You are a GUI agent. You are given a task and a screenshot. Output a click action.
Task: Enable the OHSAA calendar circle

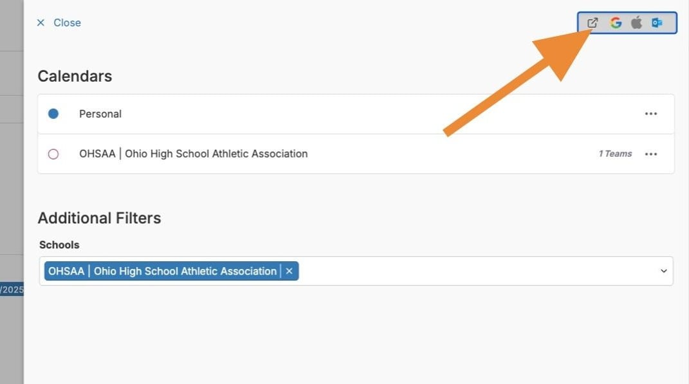click(x=53, y=154)
